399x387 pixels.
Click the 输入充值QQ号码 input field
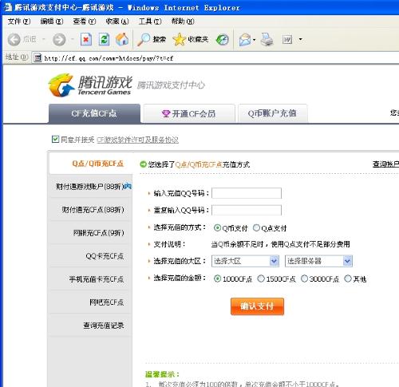247,193
